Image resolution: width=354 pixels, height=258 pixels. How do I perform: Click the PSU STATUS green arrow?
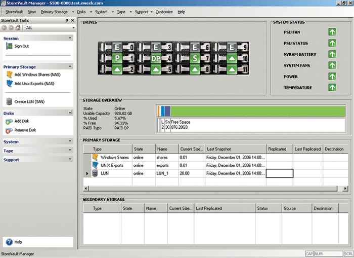pos(332,43)
